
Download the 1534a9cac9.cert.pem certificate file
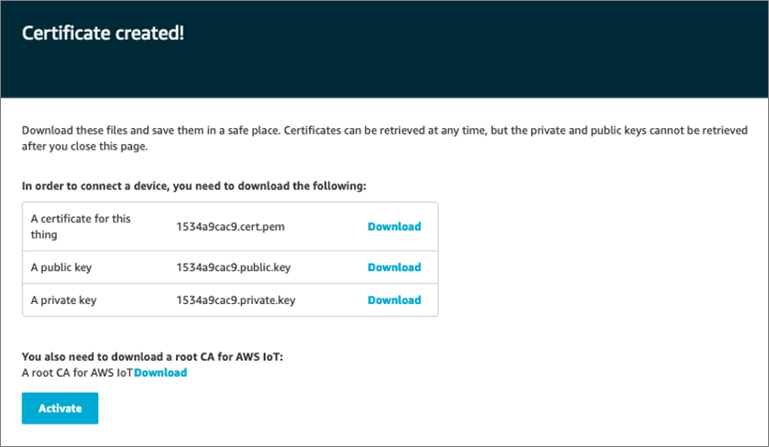(394, 226)
